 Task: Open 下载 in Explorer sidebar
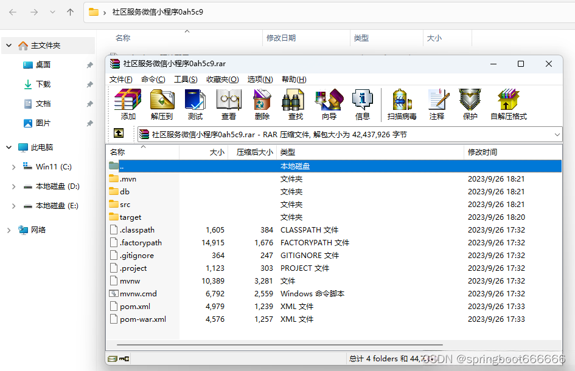pyautogui.click(x=43, y=84)
